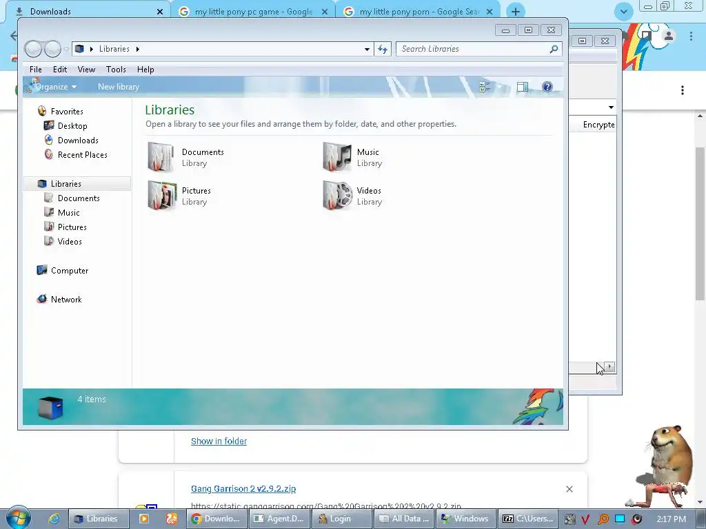Select Network in the navigation pane
Viewport: 706px width, 529px height.
pos(66,299)
